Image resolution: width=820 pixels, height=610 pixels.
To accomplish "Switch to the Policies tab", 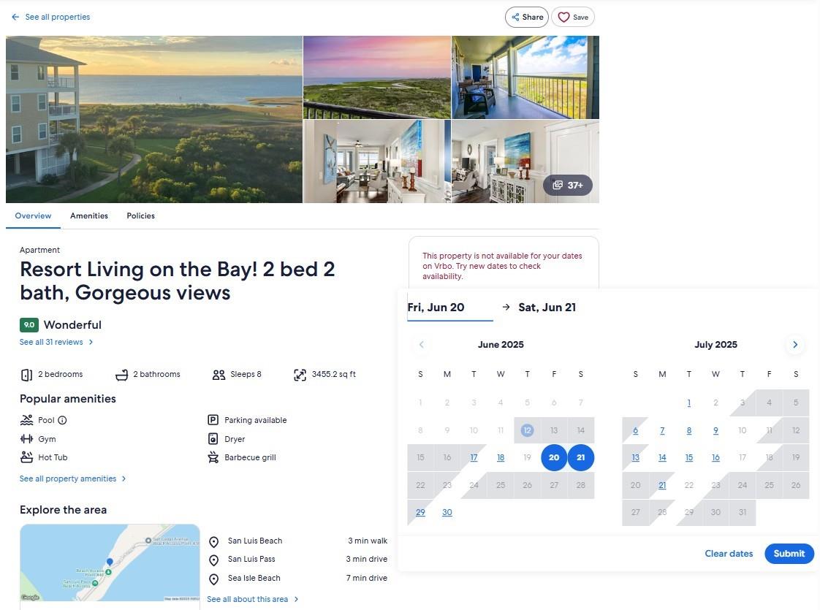I will [x=140, y=216].
